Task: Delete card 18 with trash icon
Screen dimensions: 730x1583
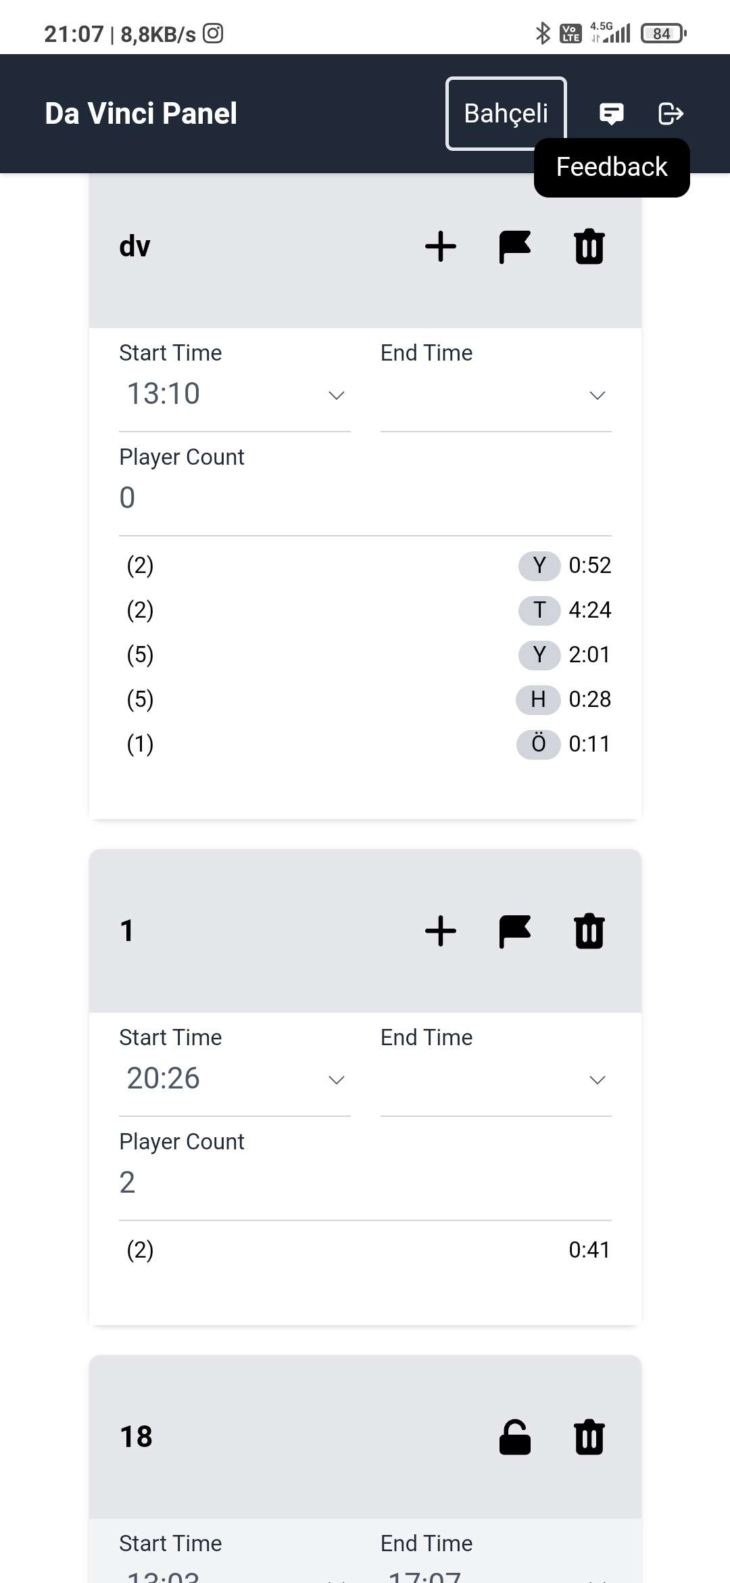Action: point(589,1437)
